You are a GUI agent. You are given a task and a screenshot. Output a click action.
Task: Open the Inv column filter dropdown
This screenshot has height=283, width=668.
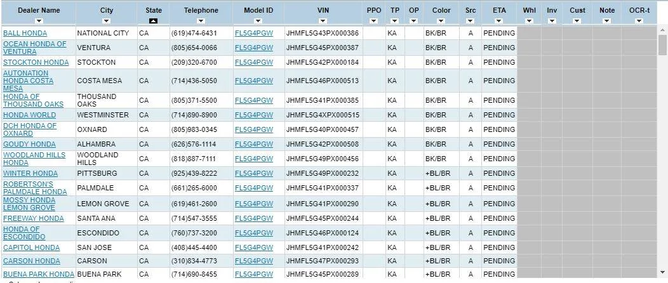(552, 21)
